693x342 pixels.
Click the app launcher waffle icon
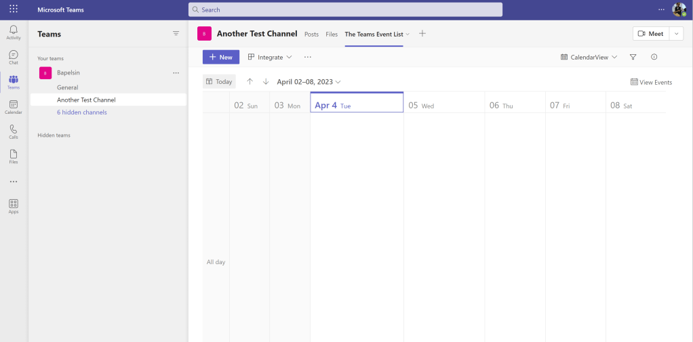[14, 9]
